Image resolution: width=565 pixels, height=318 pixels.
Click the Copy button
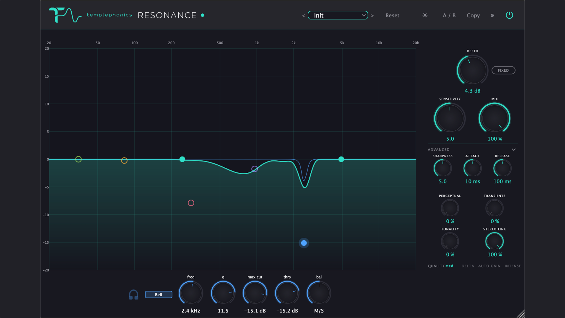click(x=473, y=16)
